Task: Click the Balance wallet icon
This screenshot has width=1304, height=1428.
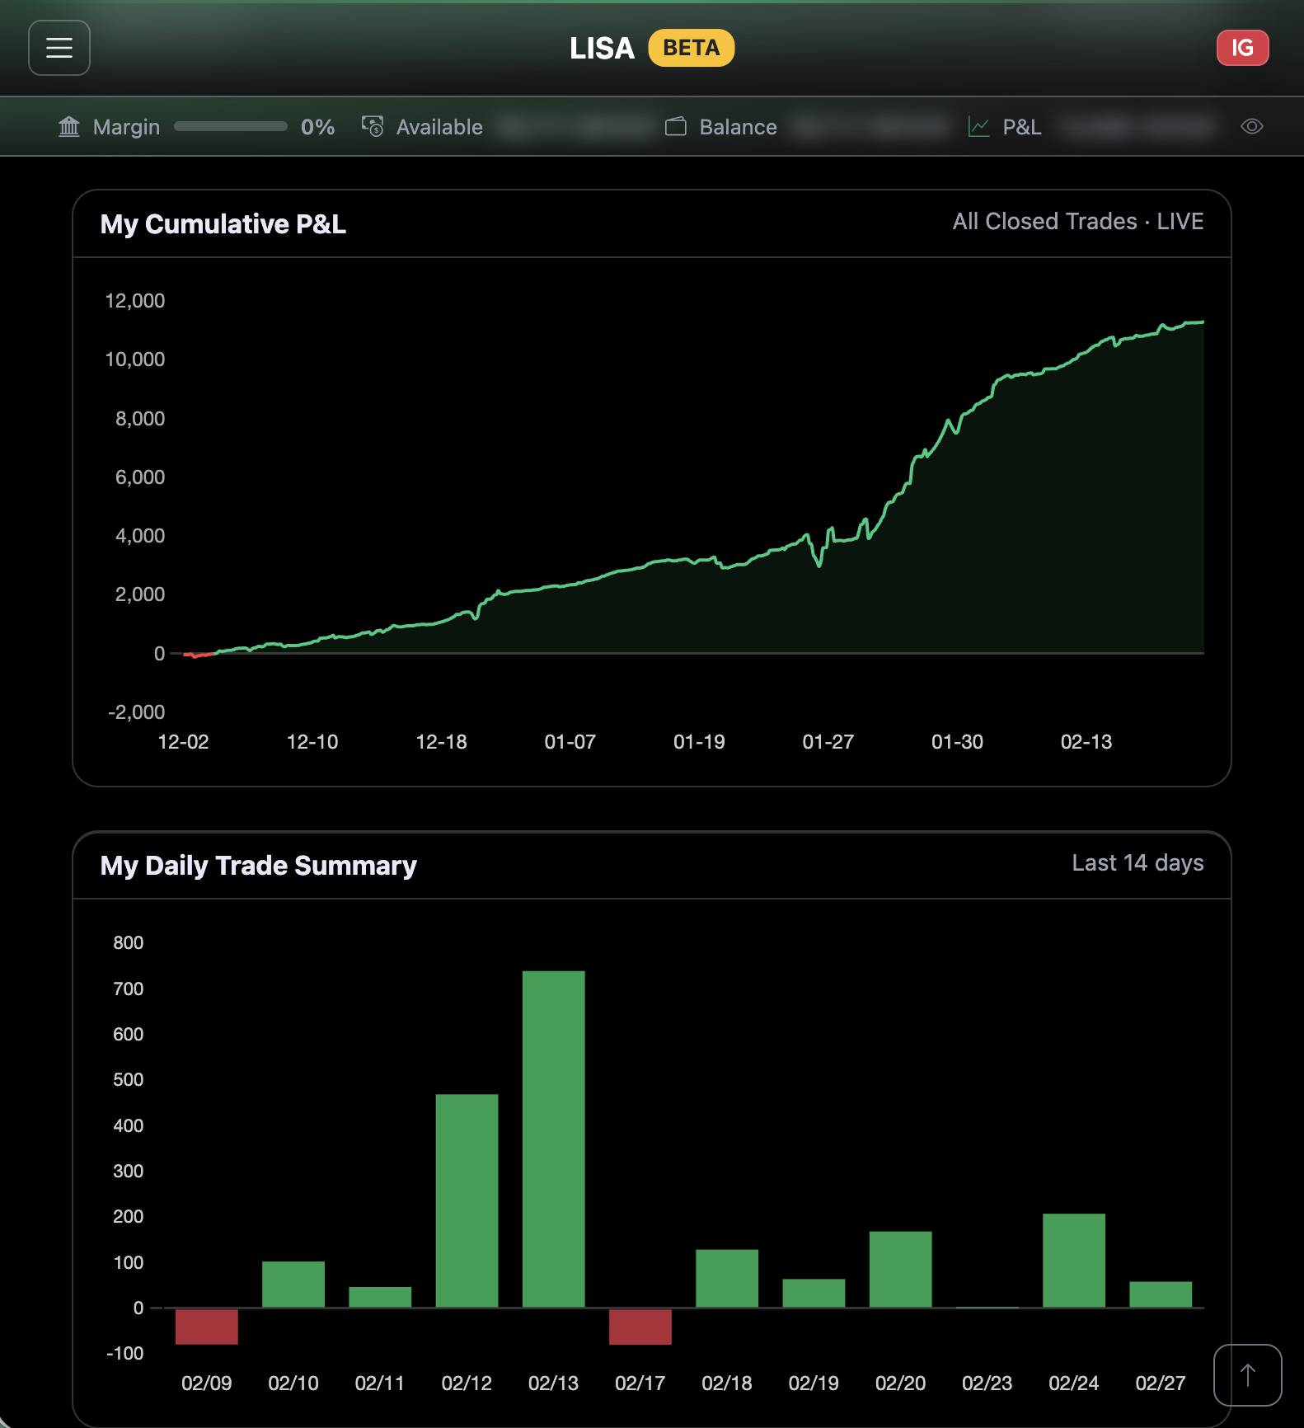Action: coord(676,126)
